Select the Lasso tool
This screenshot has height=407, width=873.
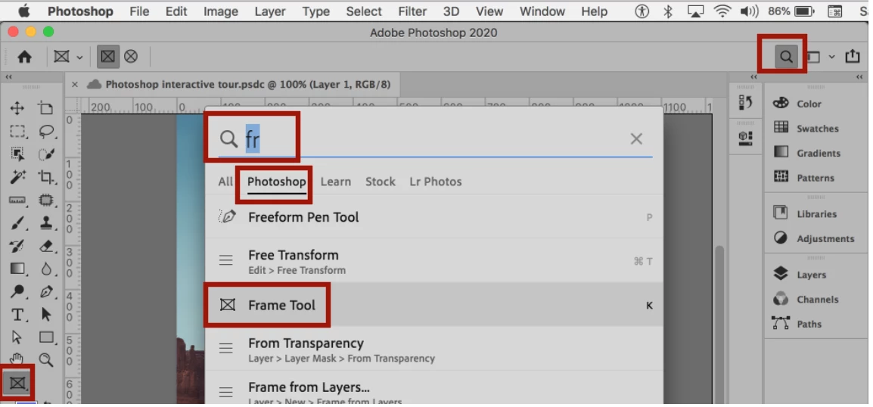click(45, 132)
